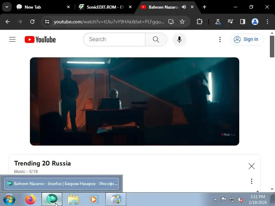Viewport: 275px width, 206px height.
Task: Reload the current page
Action: coord(32,22)
